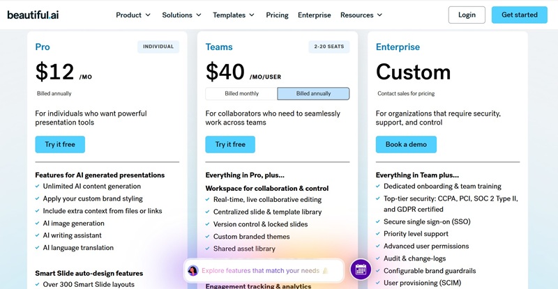
Task: Click Try it free under Pro
Action: point(60,144)
